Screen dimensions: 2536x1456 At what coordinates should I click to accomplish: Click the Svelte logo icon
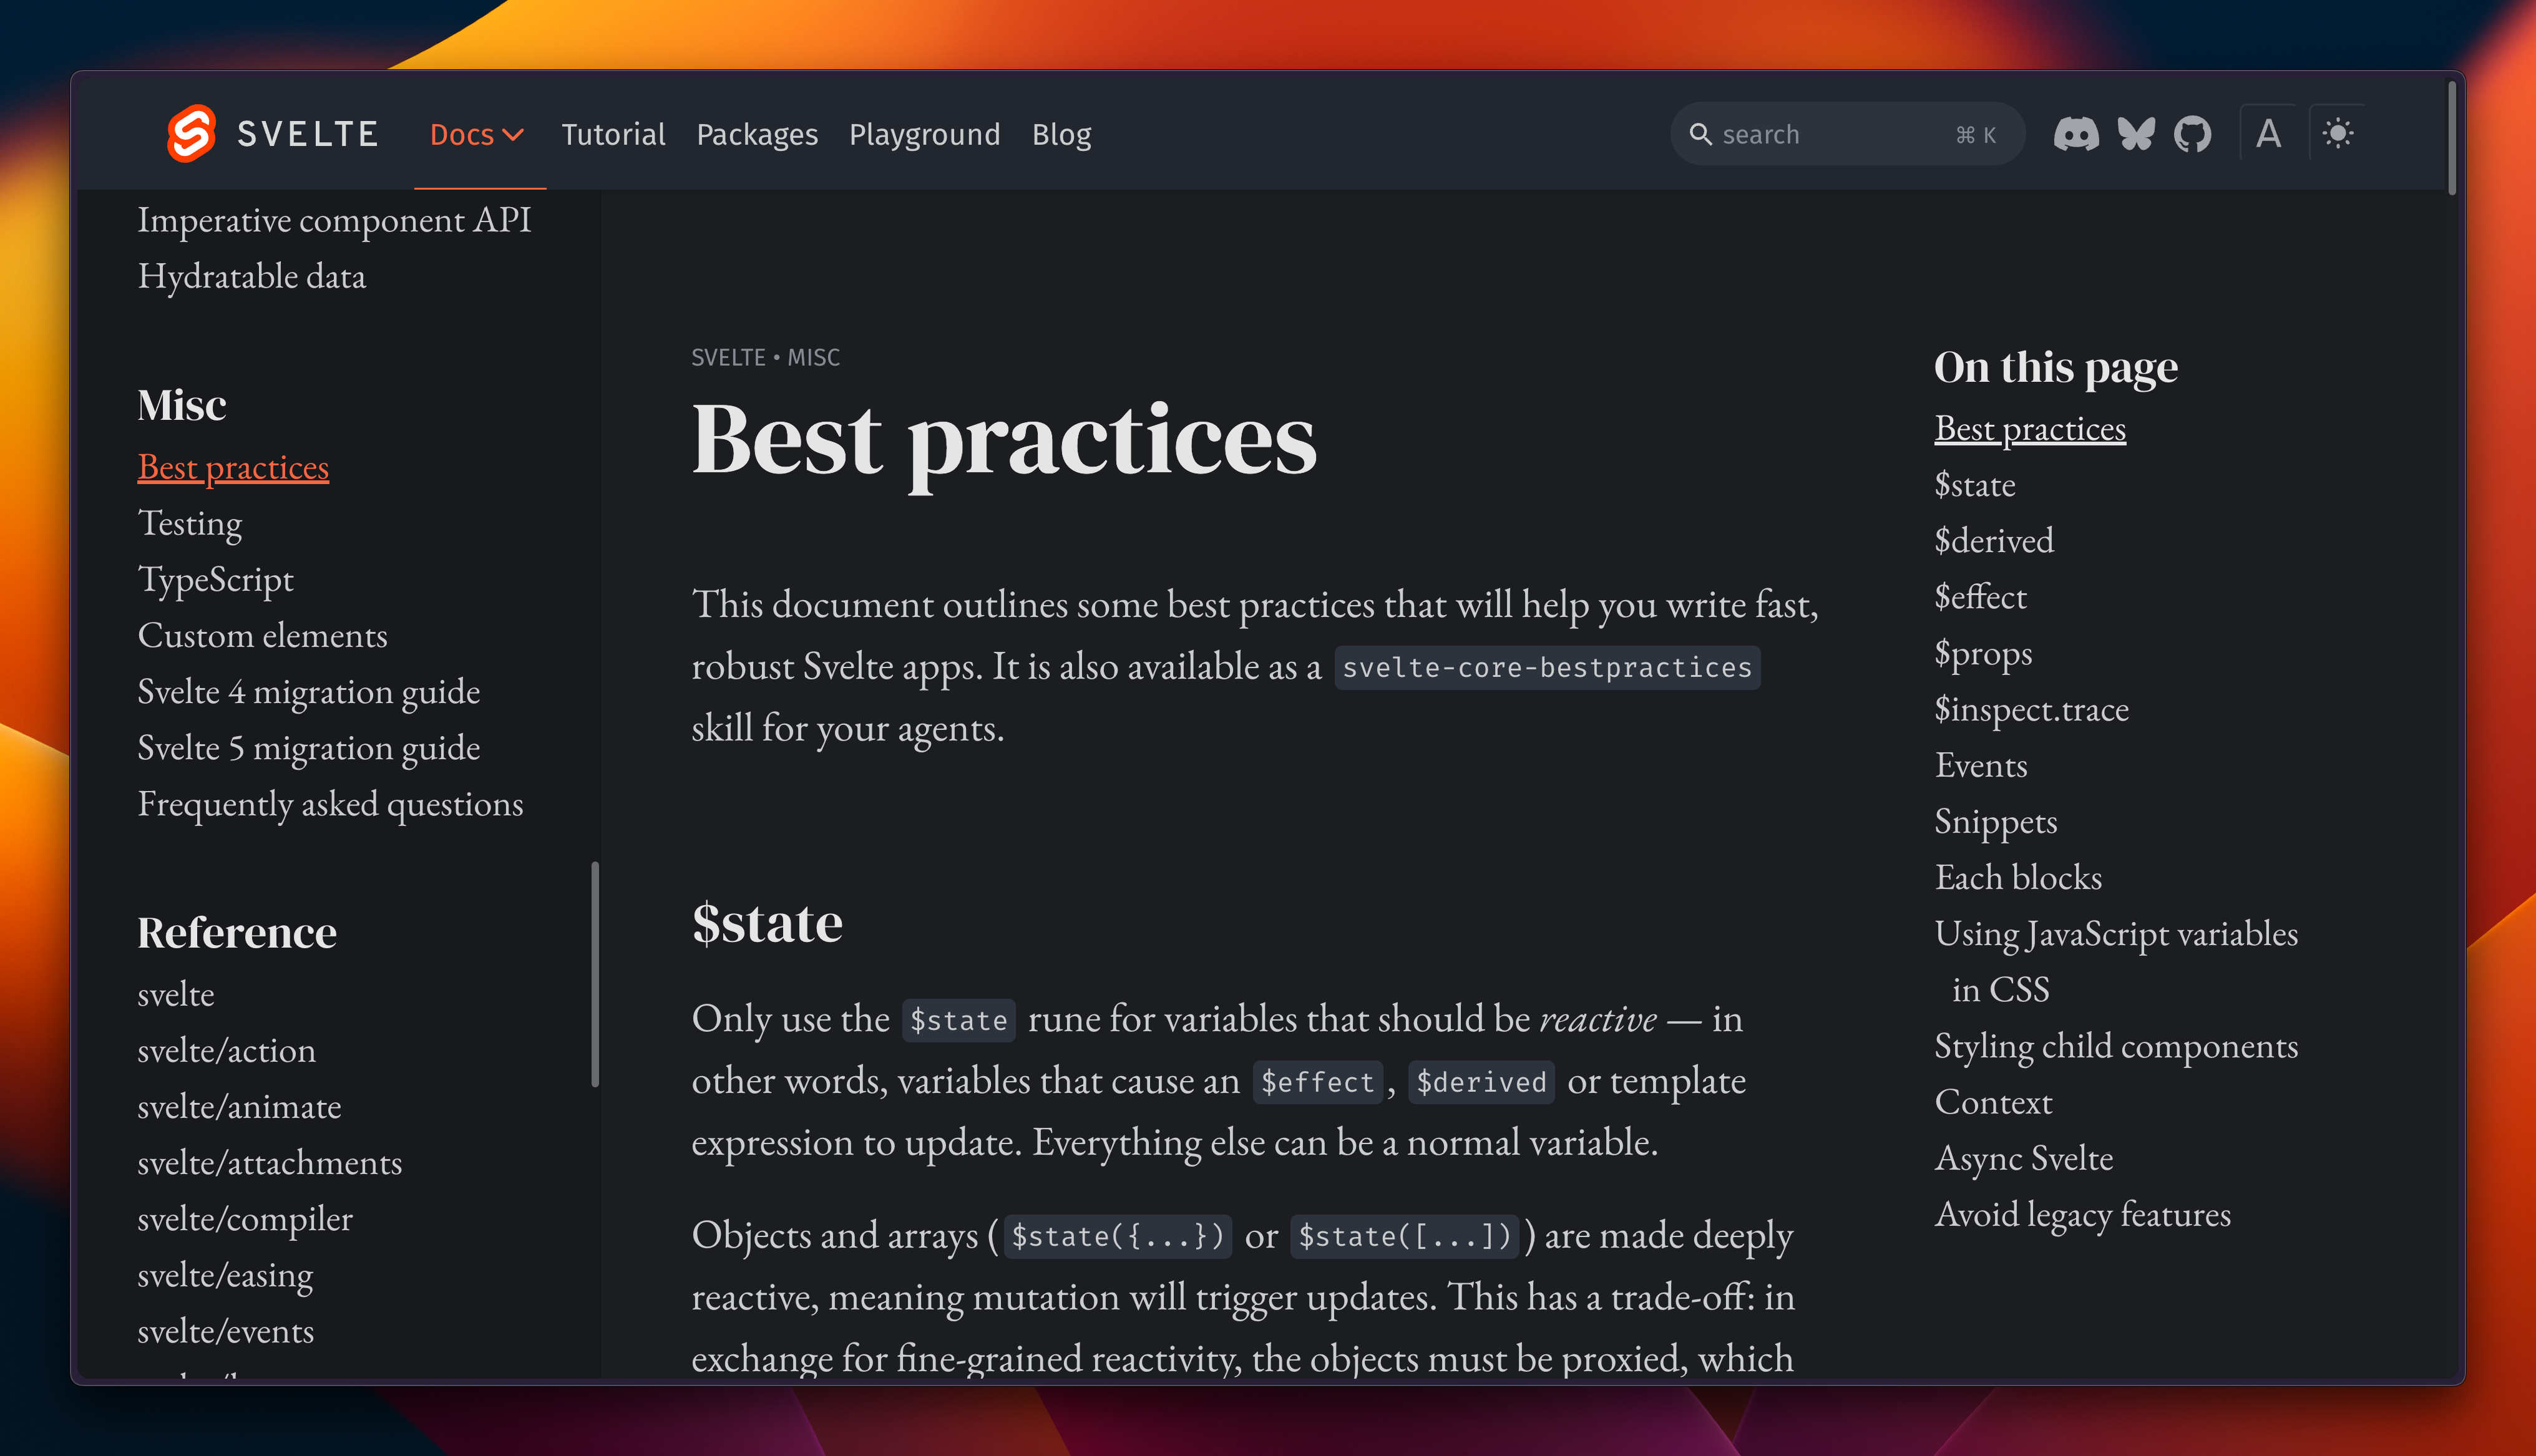coord(191,134)
